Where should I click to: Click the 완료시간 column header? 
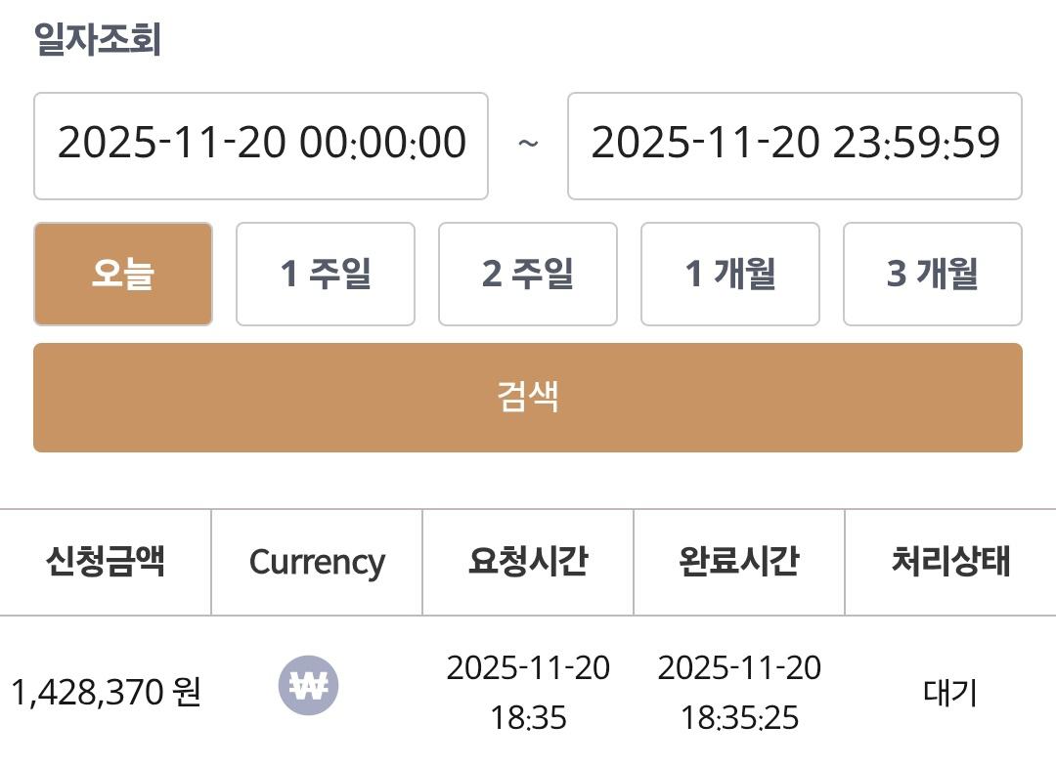click(739, 562)
